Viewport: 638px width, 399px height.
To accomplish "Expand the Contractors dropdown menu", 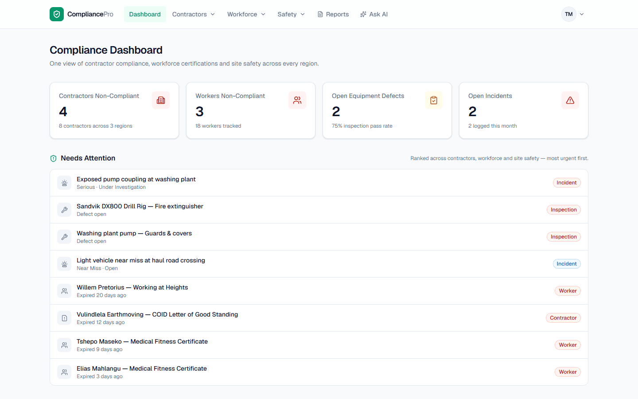I will tap(194, 14).
